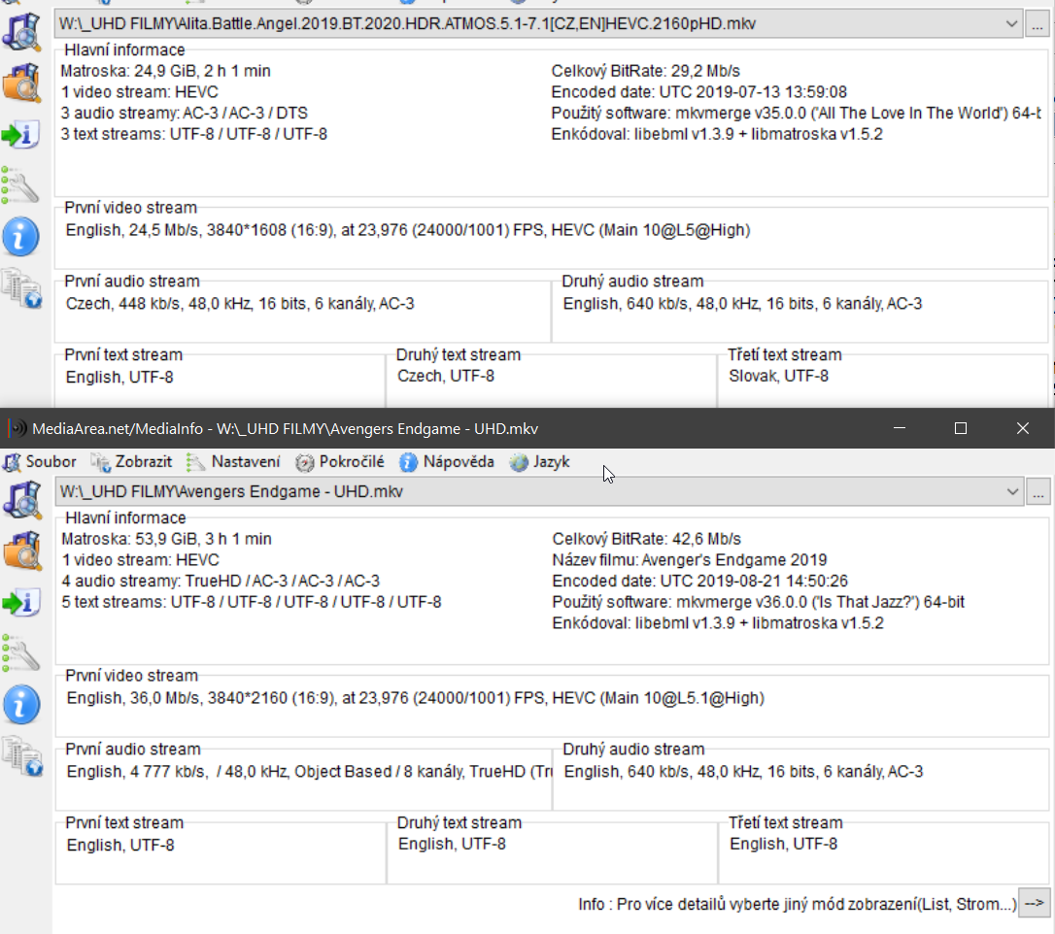1055x934 pixels.
Task: Click the 'Info : Pro více detailů' hint text
Action: 798,904
